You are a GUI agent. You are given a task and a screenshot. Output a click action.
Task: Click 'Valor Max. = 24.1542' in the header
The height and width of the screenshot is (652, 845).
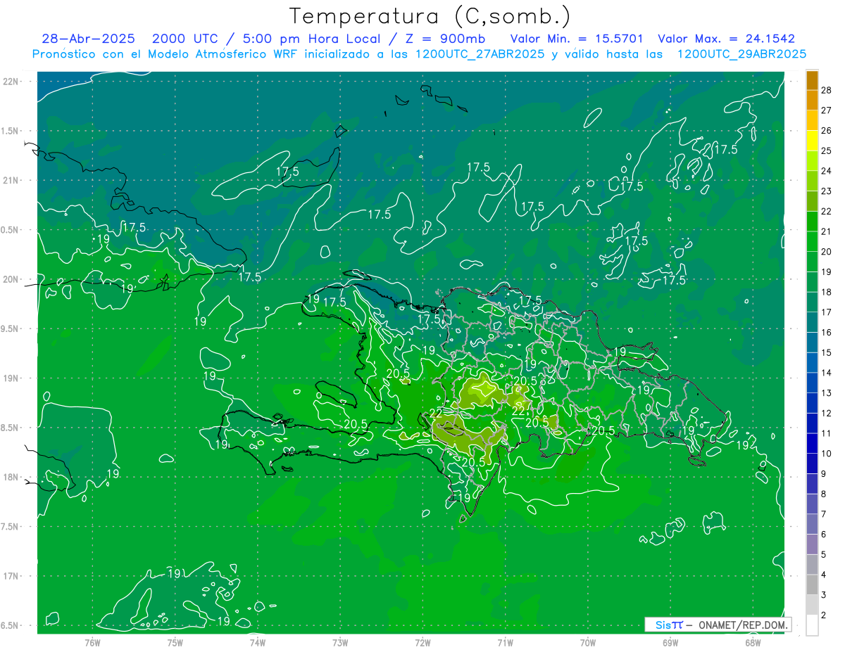726,39
